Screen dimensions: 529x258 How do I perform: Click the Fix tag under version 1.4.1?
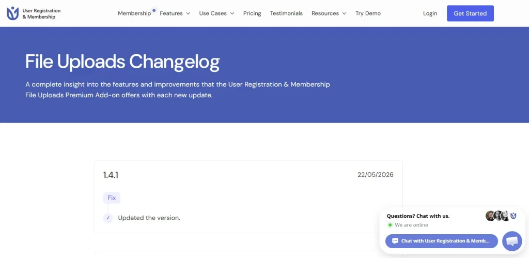pyautogui.click(x=112, y=198)
